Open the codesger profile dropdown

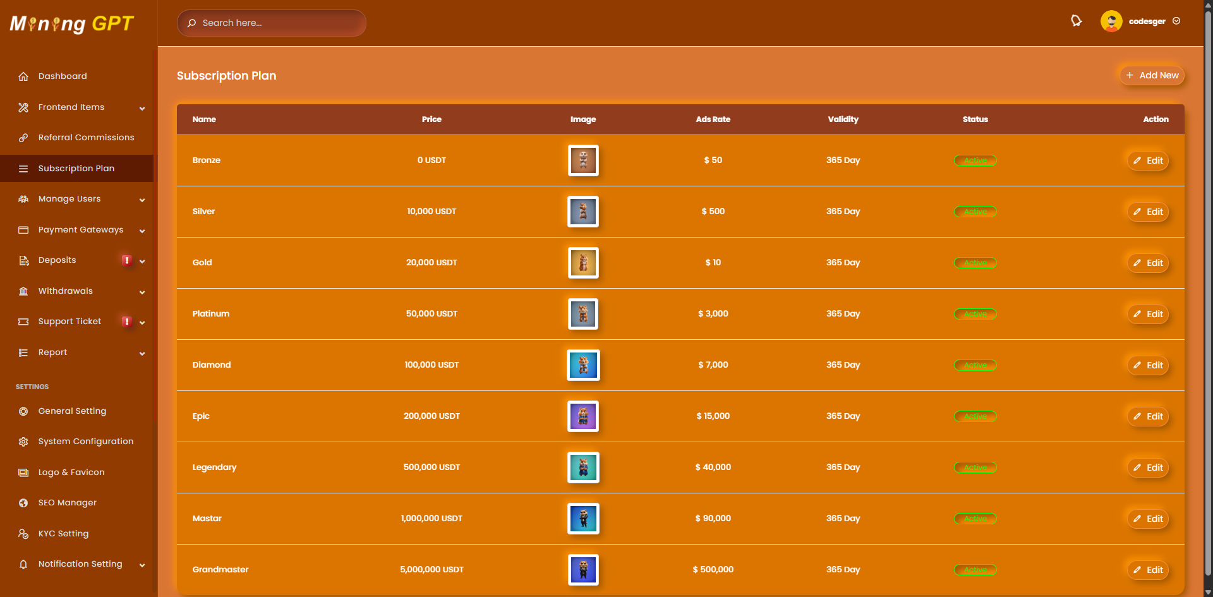(x=1141, y=21)
